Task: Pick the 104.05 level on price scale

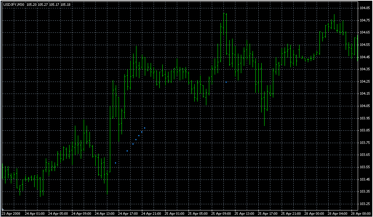Action: click(365, 106)
